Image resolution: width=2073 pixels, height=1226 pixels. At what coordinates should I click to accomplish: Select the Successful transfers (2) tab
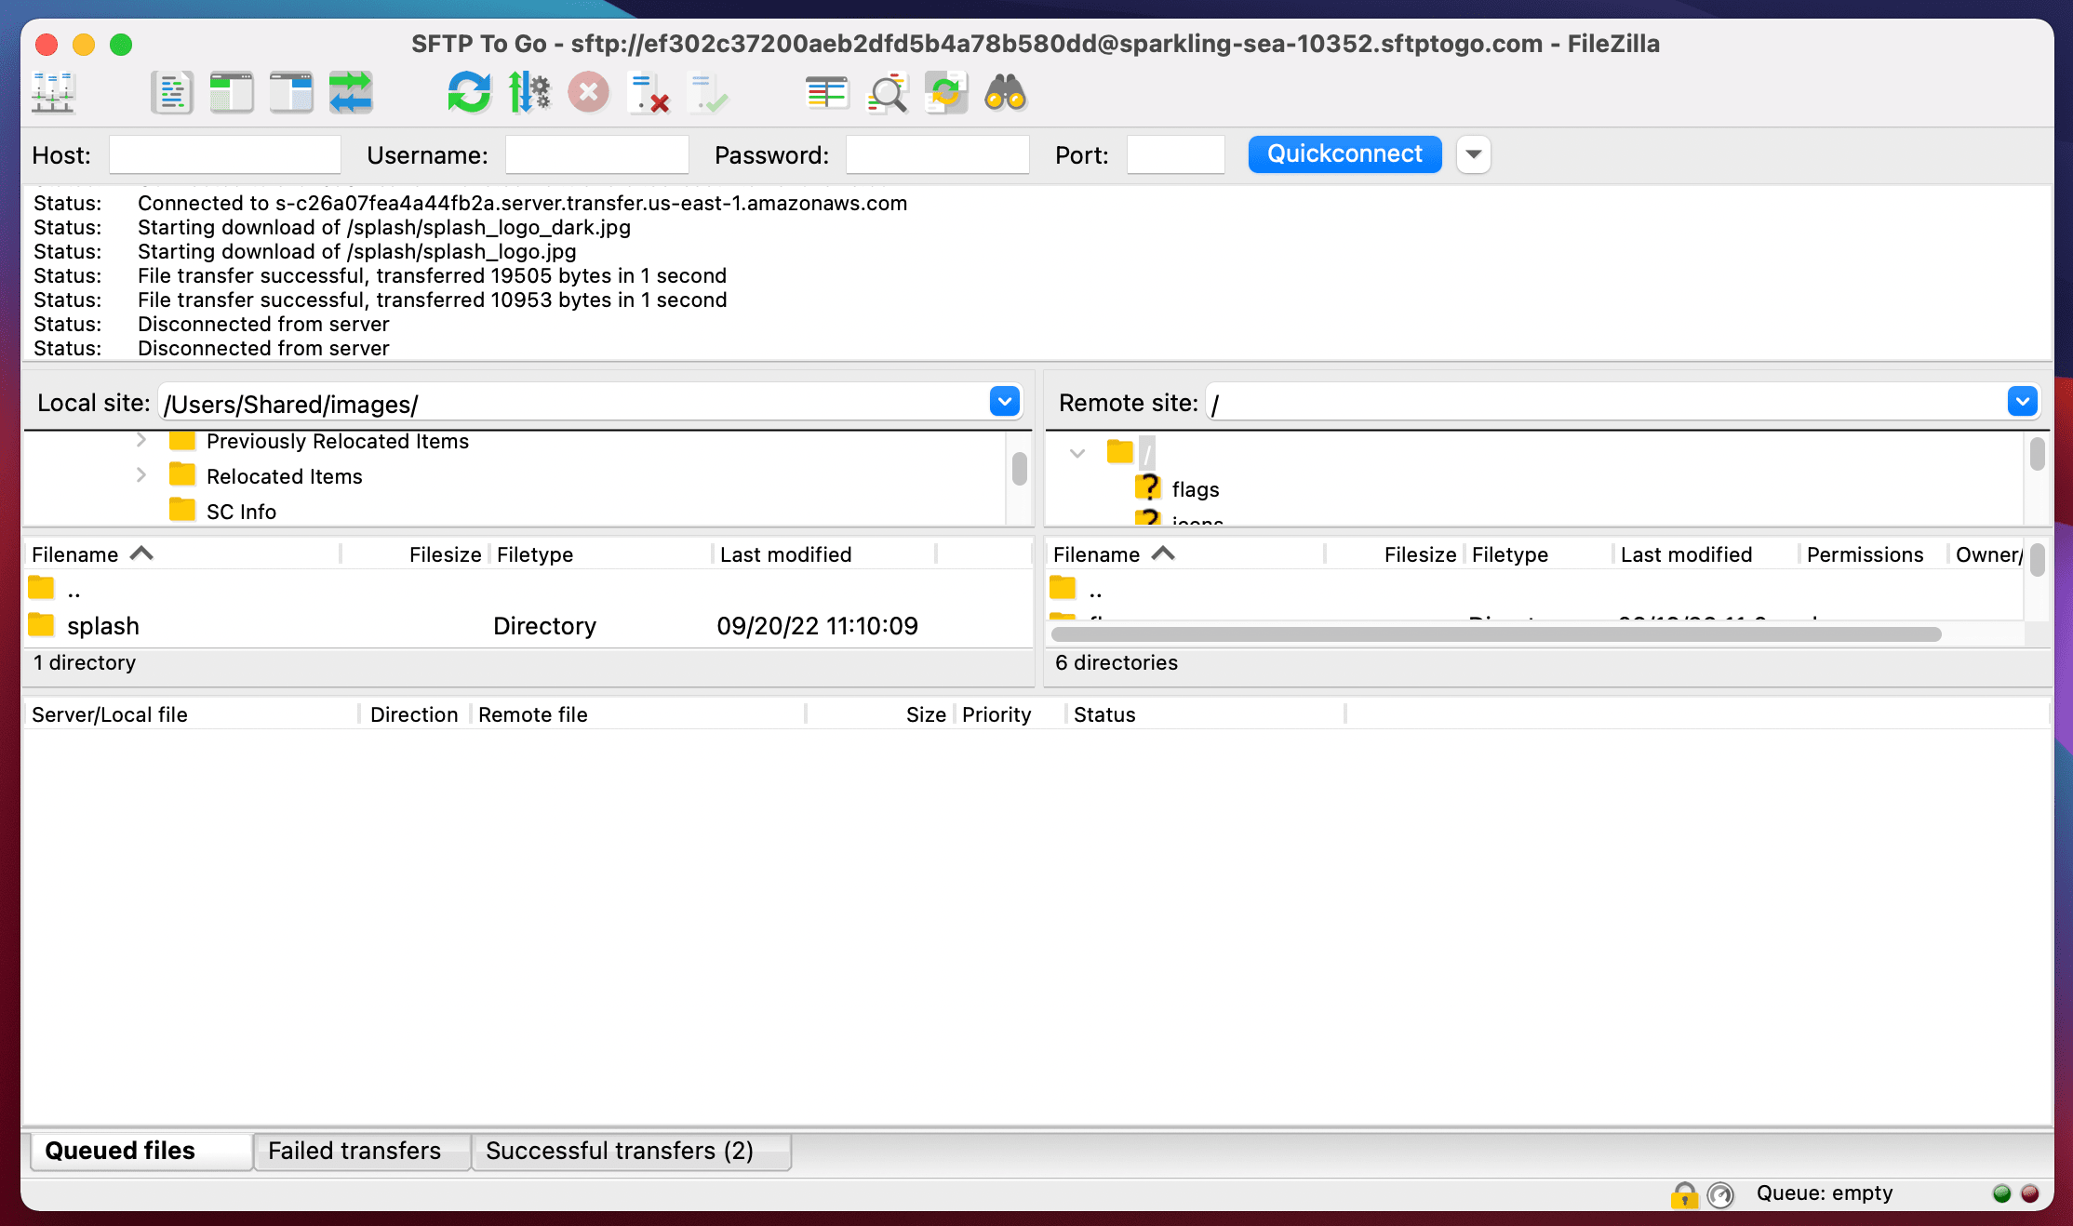(x=621, y=1152)
